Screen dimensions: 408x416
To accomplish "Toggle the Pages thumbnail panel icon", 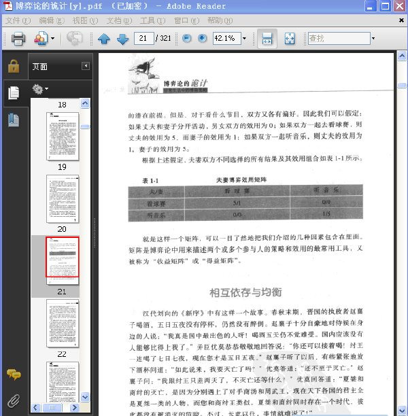I will [14, 93].
